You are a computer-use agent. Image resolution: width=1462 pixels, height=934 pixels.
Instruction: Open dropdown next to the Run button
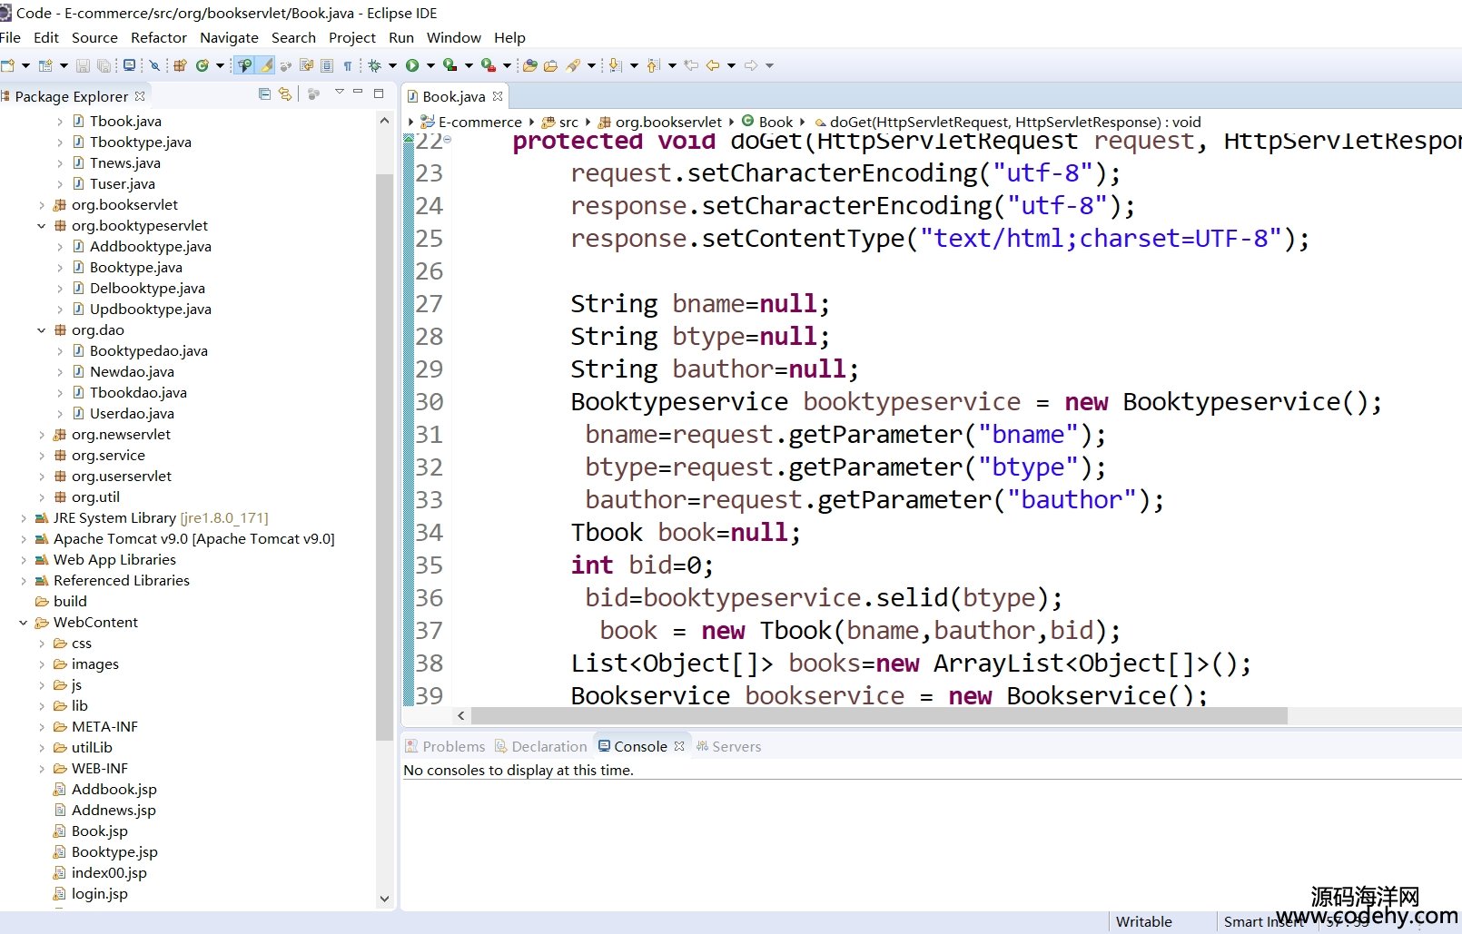tap(430, 65)
